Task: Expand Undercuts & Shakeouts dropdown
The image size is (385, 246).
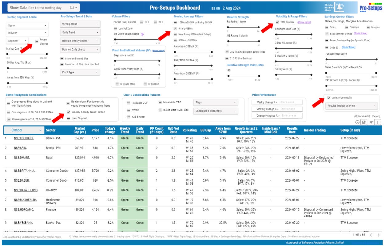Action: (216, 111)
